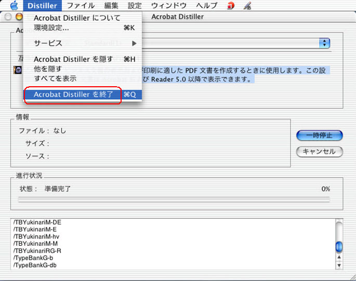Viewport: 356px width, 281px height.
Task: Open the job options dropdown arrows
Action: click(x=324, y=43)
